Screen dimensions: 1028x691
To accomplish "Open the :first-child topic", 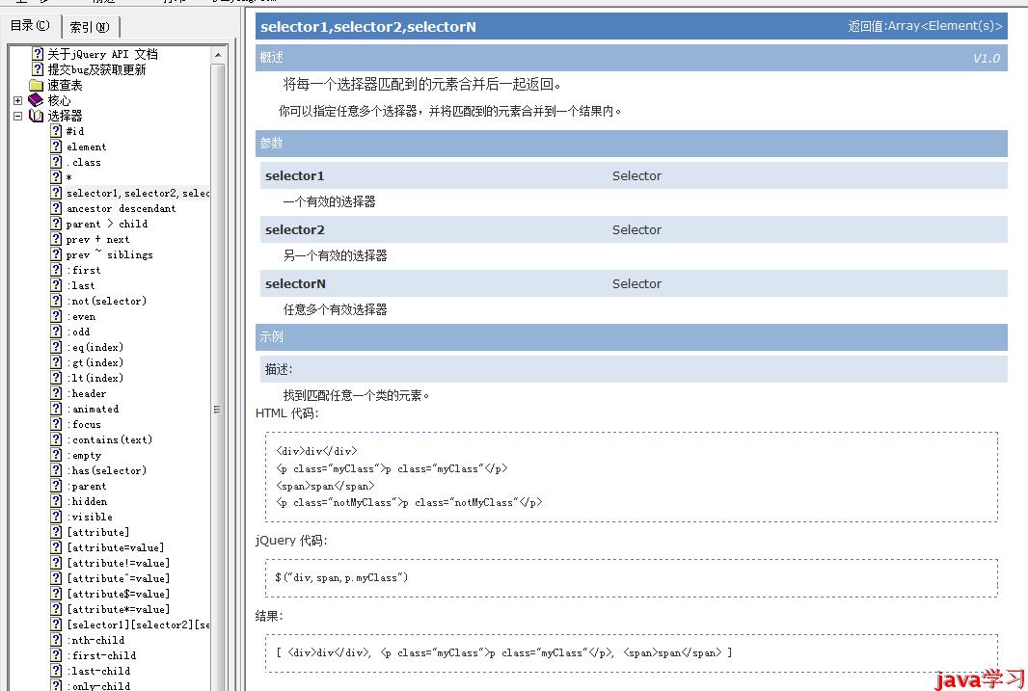I will [x=101, y=655].
